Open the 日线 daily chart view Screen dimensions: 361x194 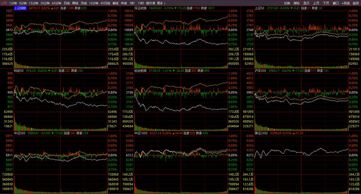[x=67, y=3]
